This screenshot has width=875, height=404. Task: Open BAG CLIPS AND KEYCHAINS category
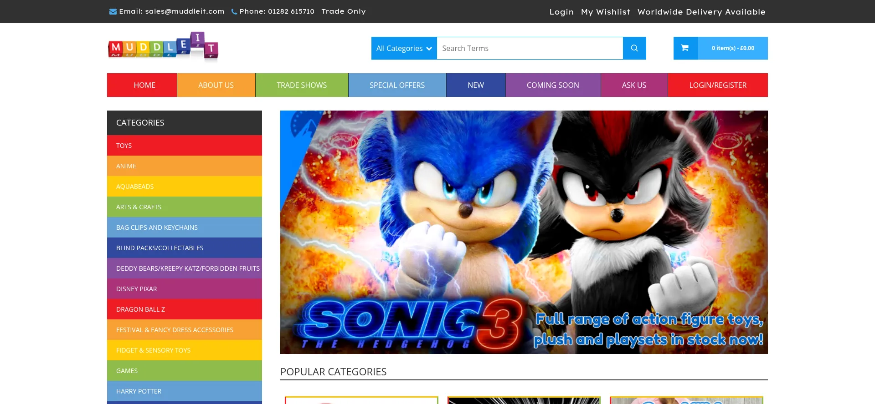coord(185,227)
